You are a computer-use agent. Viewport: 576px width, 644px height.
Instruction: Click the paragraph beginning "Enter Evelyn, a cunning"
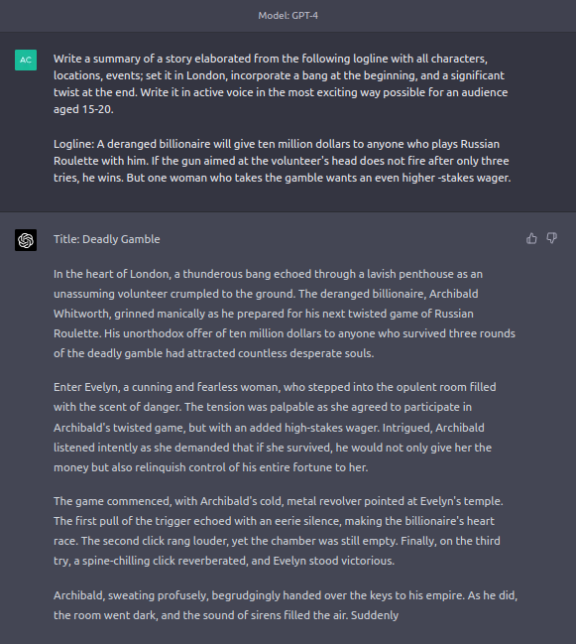pos(275,427)
